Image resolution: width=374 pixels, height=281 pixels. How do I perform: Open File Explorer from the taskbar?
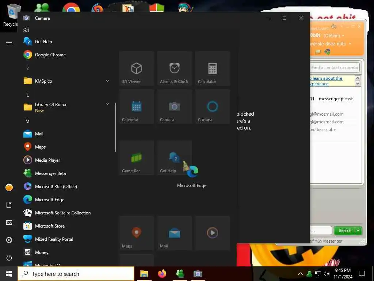pos(144,274)
